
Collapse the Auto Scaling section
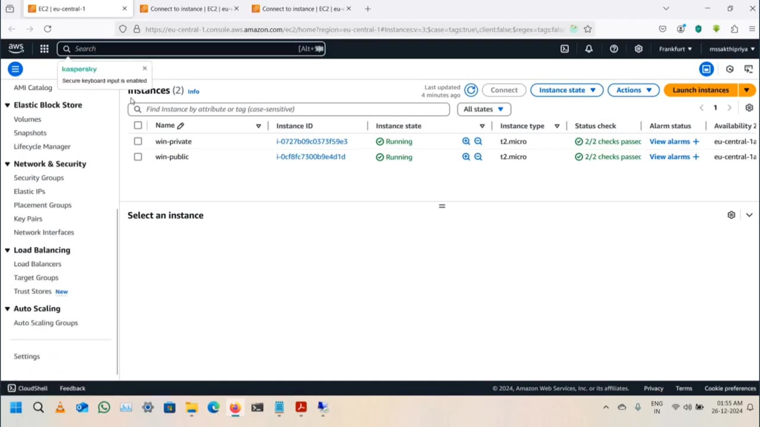[8, 308]
